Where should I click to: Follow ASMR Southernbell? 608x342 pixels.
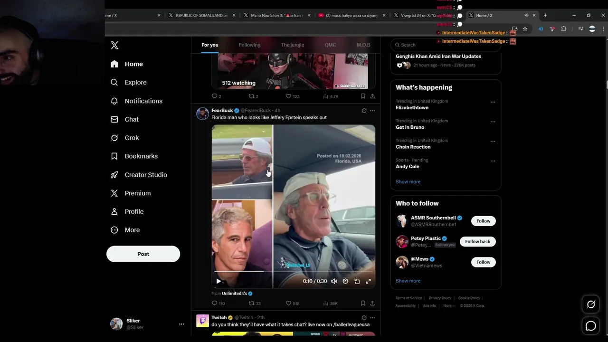tap(483, 221)
